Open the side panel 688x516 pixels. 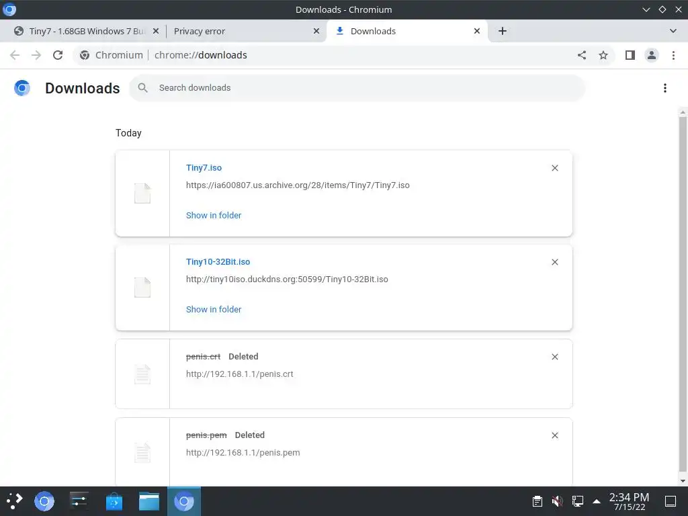(x=630, y=55)
